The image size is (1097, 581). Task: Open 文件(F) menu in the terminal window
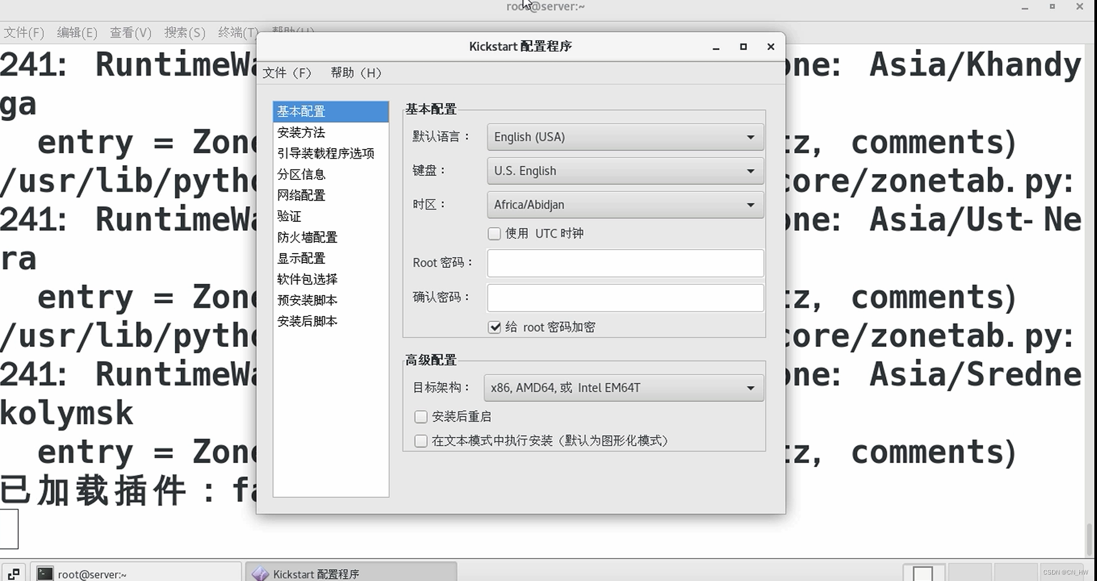(x=24, y=32)
